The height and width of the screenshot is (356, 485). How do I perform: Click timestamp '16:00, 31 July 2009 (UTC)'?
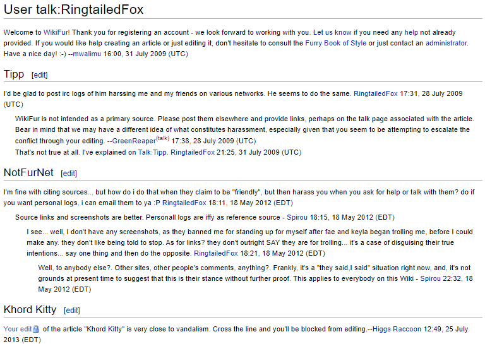tap(146, 54)
